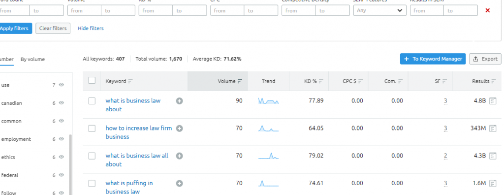
Task: Open SF value 2 for 'business law all about'
Action: 445,156
